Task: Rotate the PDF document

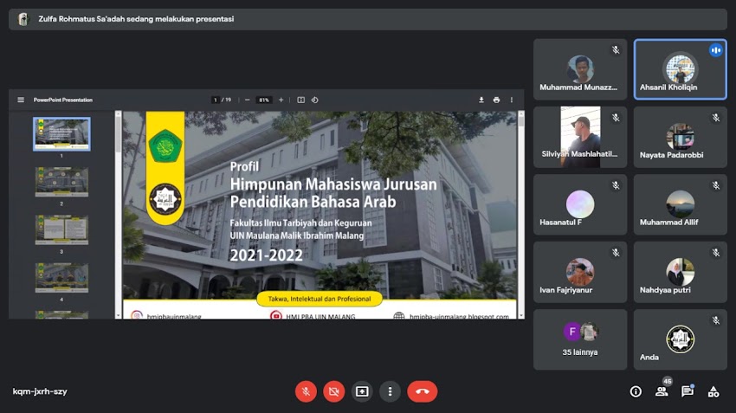Action: [315, 100]
